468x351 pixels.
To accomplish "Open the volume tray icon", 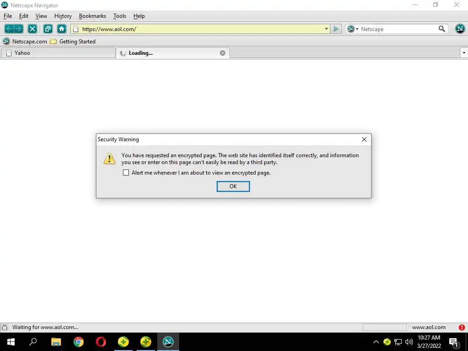I will pyautogui.click(x=409, y=342).
